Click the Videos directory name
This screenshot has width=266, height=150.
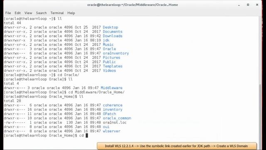[x=109, y=70]
